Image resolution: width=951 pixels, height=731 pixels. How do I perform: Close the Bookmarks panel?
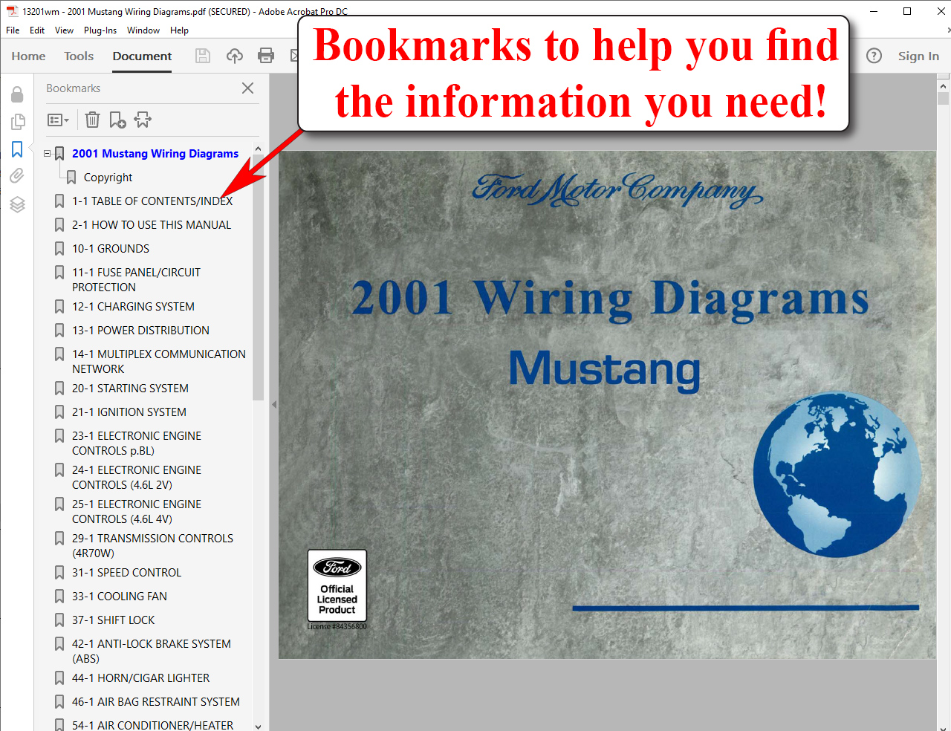click(x=247, y=88)
